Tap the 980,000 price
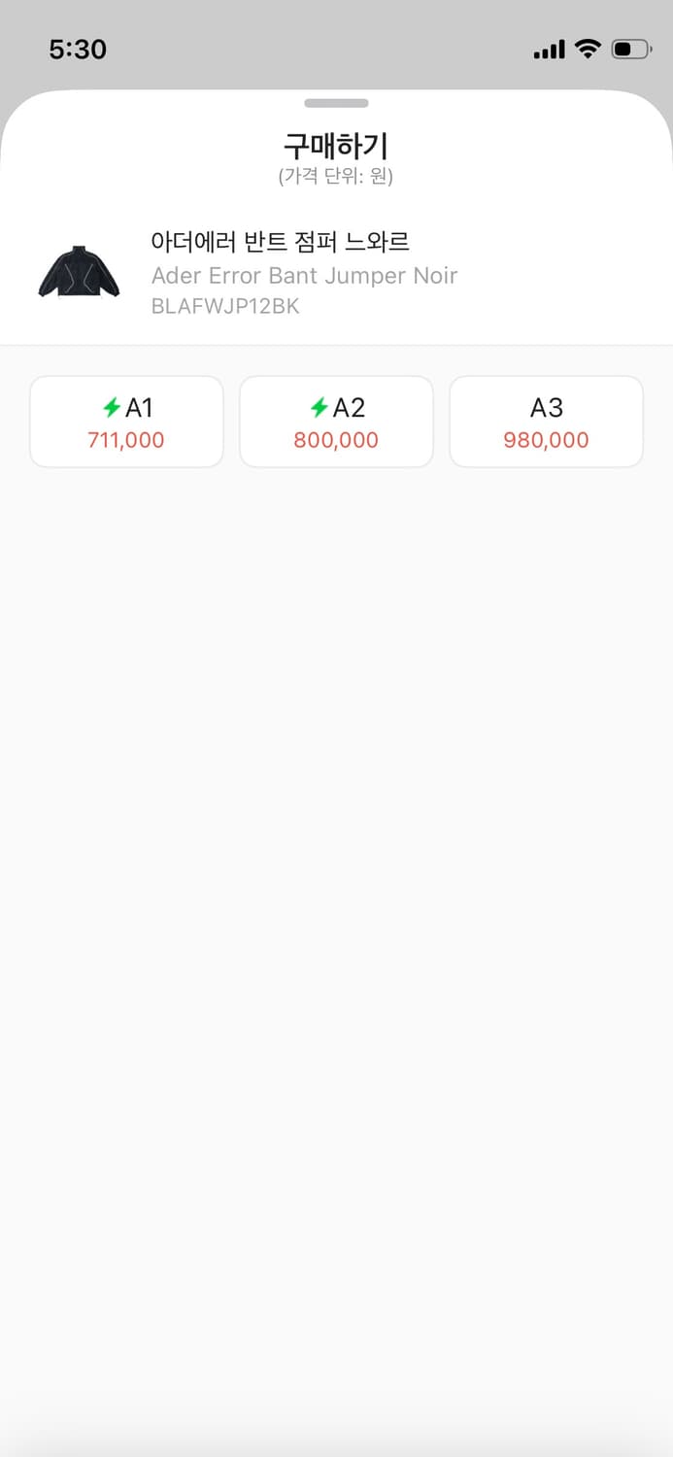This screenshot has width=673, height=1457. pos(546,440)
